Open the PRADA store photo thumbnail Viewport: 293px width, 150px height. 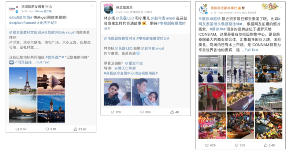click(x=212, y=69)
